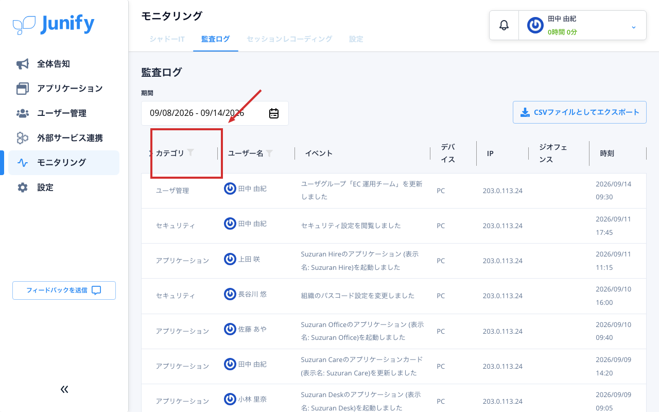Open calendar date picker icon
Screen dimensions: 659x412
point(274,113)
